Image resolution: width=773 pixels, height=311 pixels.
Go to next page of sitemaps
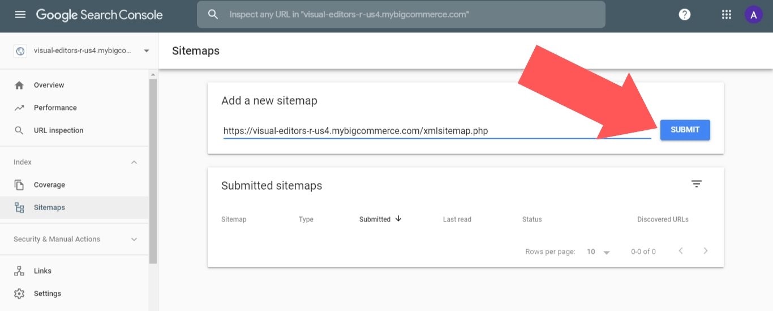point(705,251)
